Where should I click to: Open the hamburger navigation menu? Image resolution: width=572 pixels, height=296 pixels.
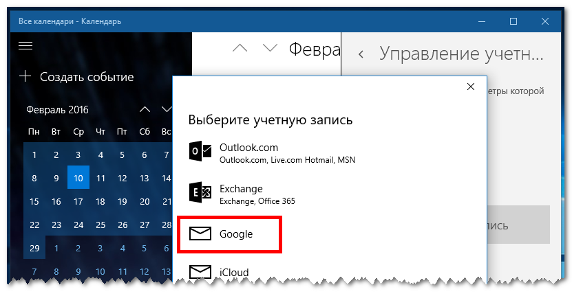click(x=25, y=46)
